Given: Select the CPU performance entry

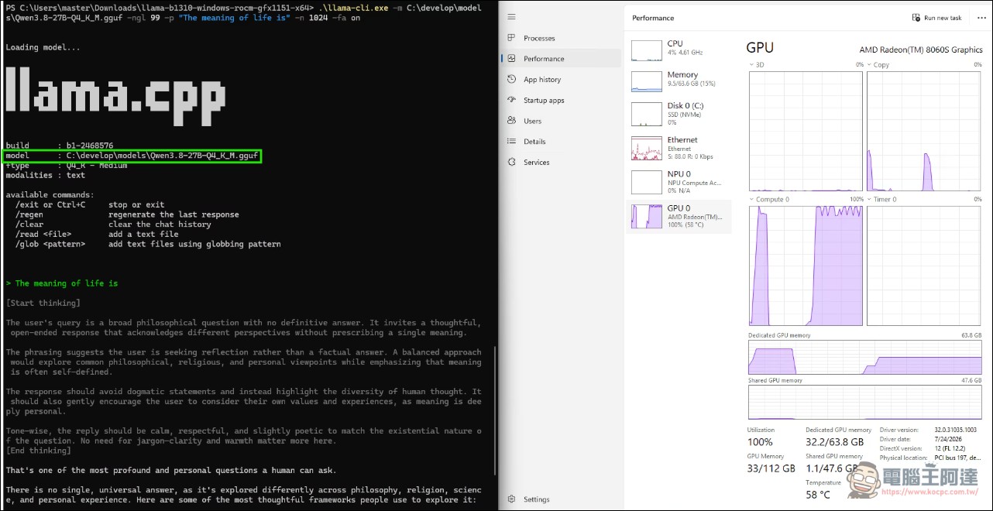Looking at the screenshot, I should [x=678, y=49].
